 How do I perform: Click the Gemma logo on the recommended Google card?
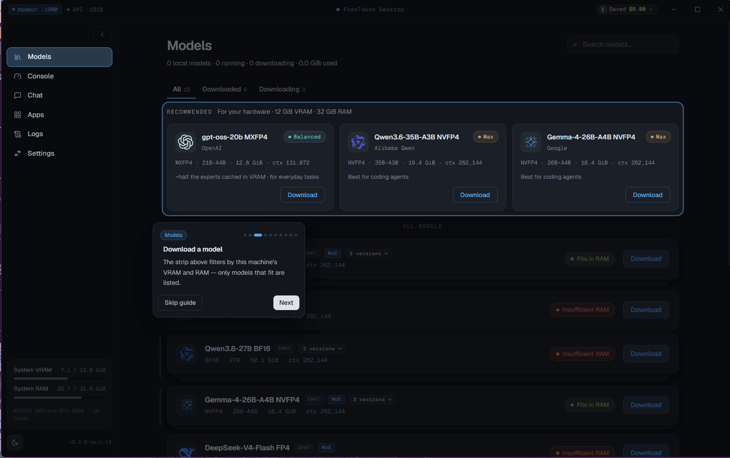tap(531, 142)
